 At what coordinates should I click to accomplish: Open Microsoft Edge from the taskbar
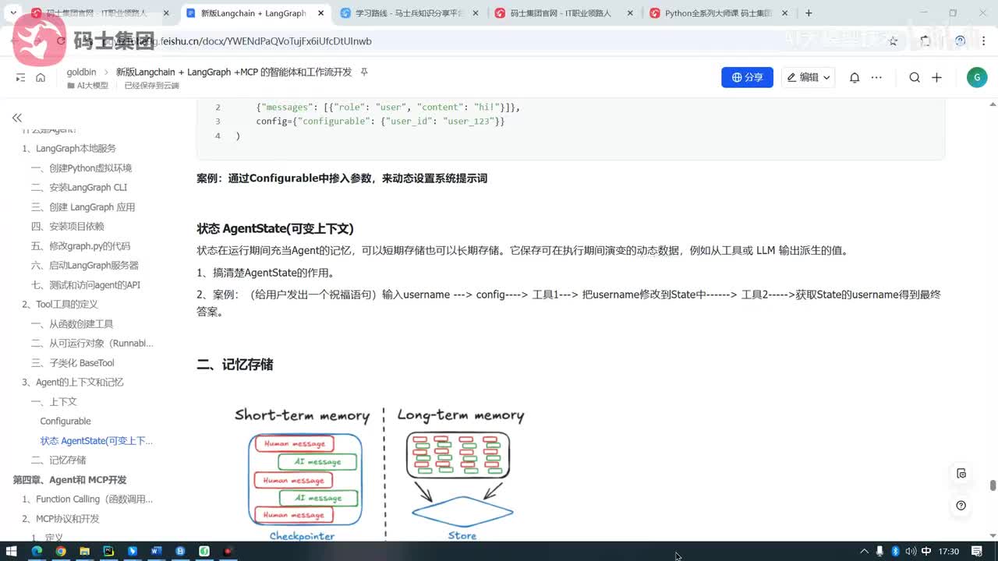click(x=37, y=552)
